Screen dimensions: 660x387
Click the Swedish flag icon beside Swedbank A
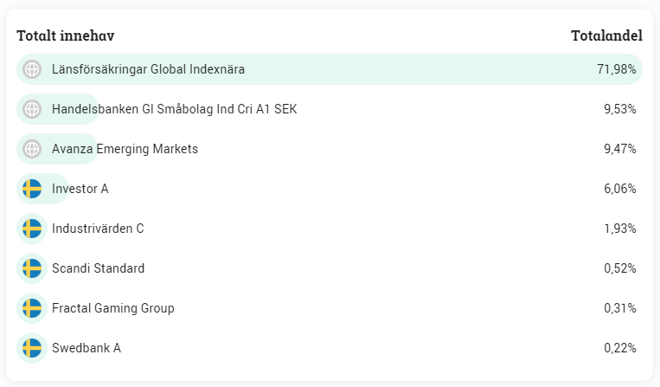[x=32, y=348]
